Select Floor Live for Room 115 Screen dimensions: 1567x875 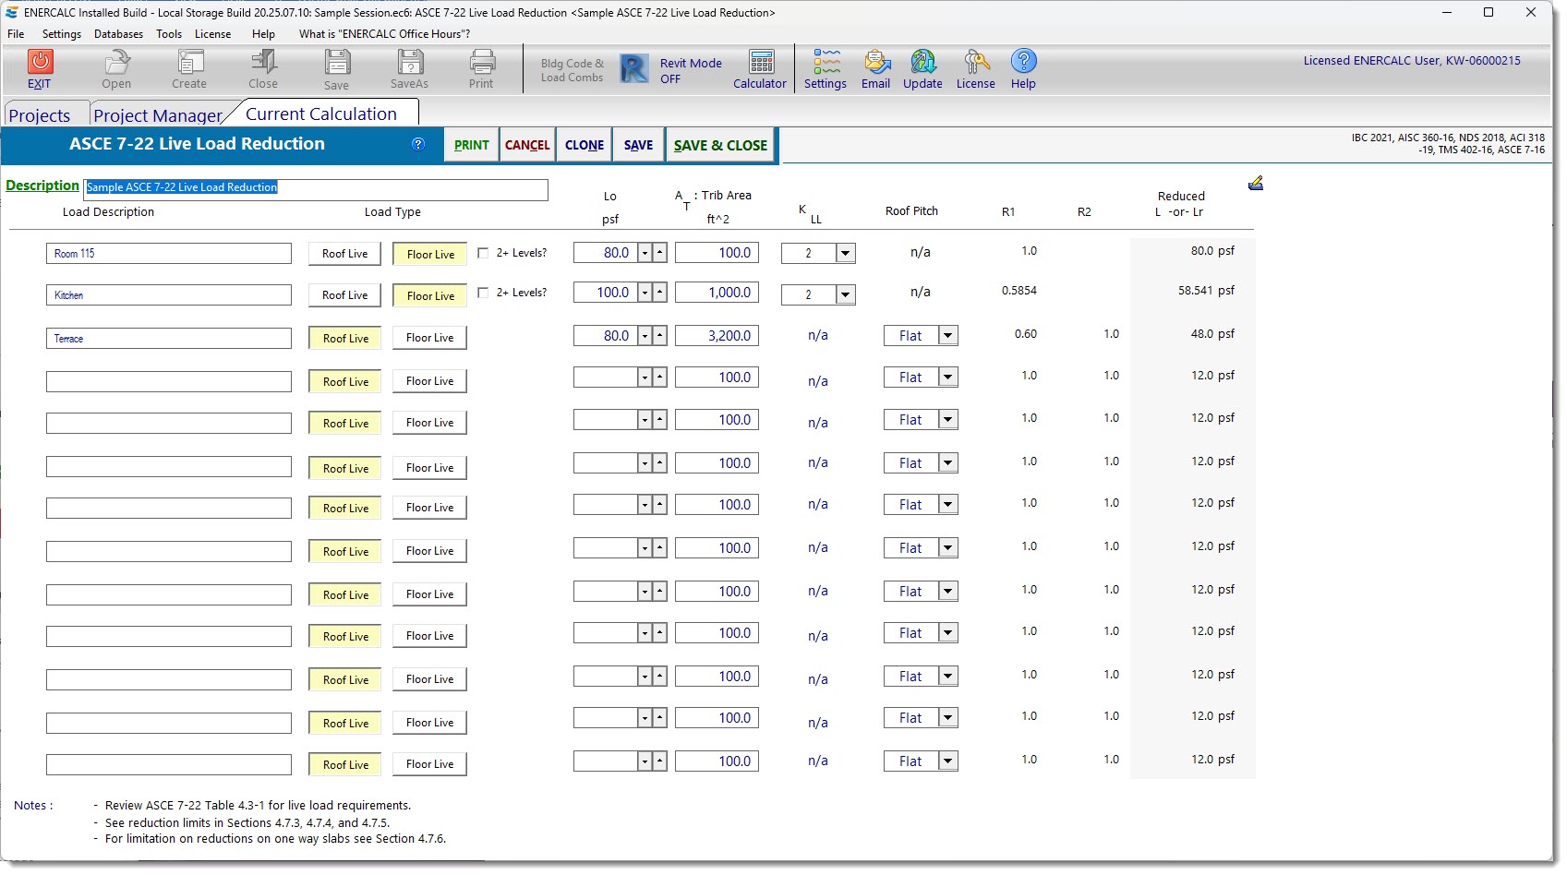[x=430, y=254]
